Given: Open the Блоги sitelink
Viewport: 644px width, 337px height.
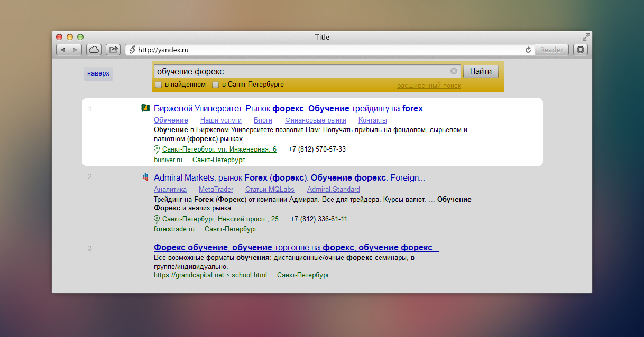Looking at the screenshot, I should (263, 120).
